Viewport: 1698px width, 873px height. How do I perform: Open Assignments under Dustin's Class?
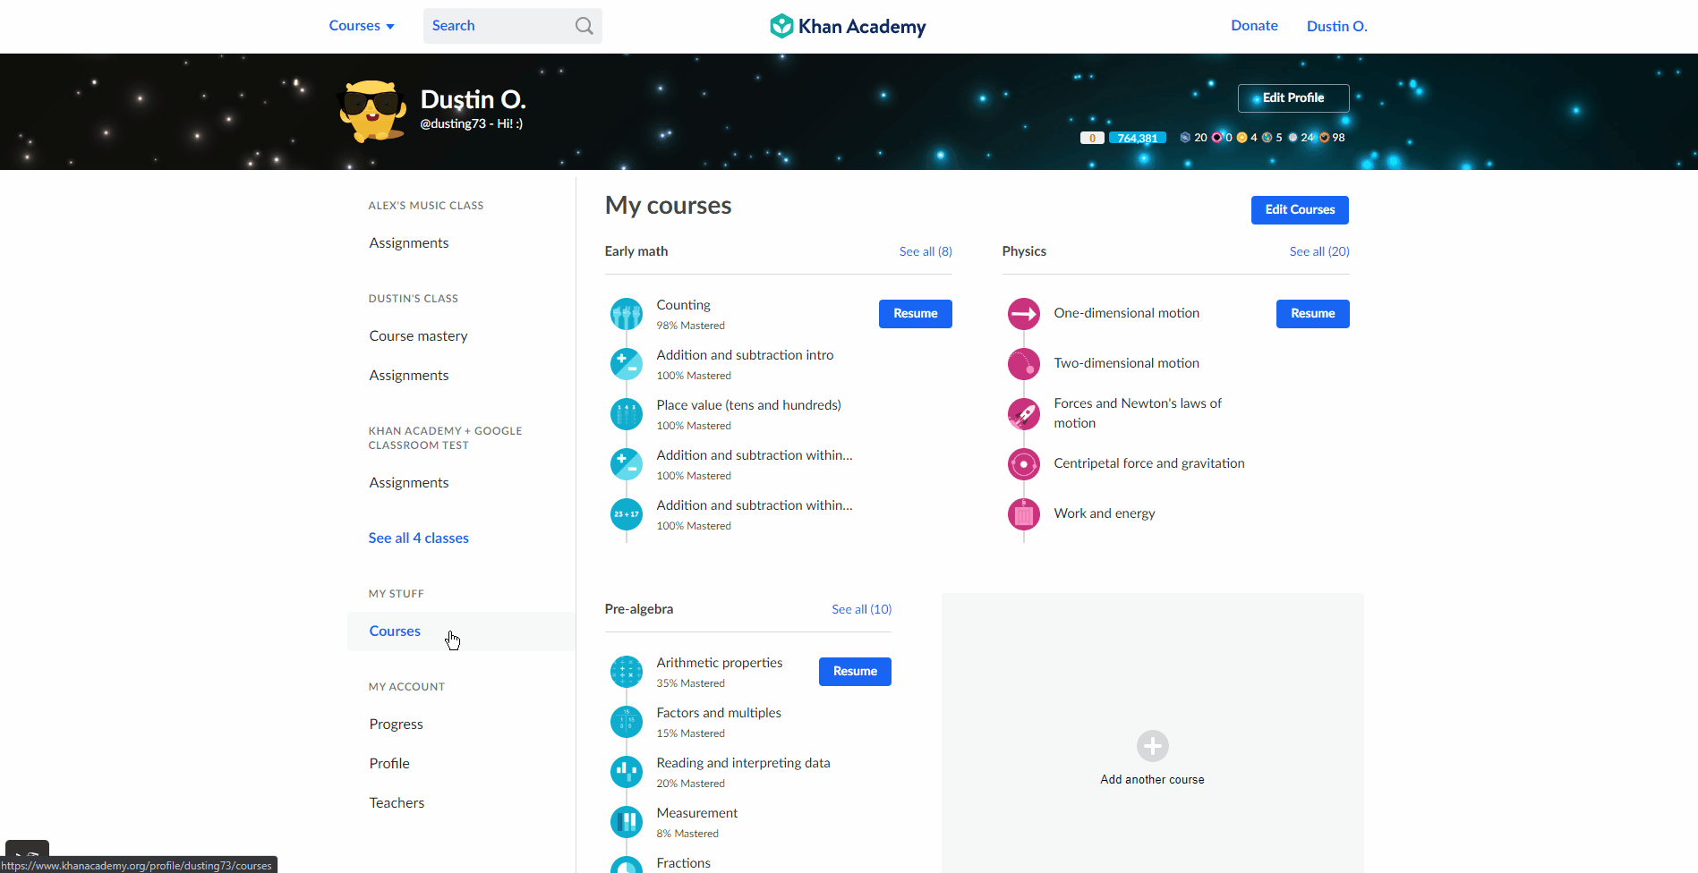[x=409, y=376]
